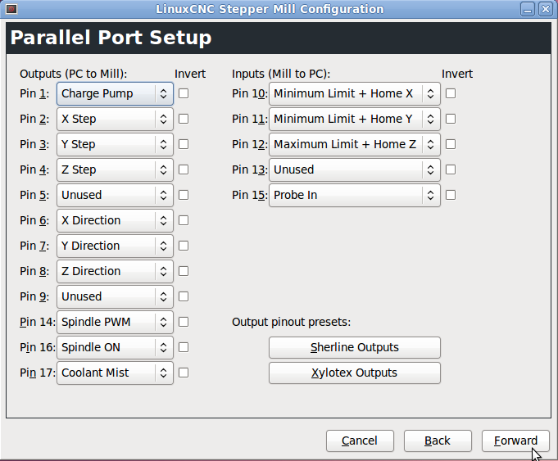
Task: Click the Forward button
Action: 515,441
